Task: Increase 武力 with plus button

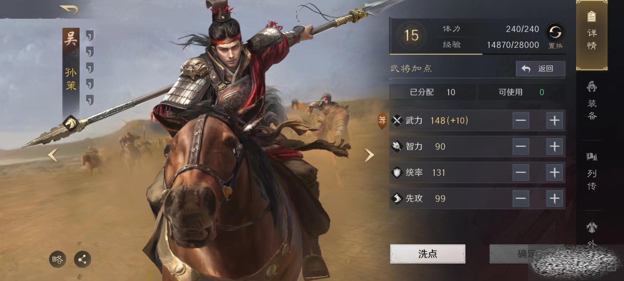Action: click(555, 120)
